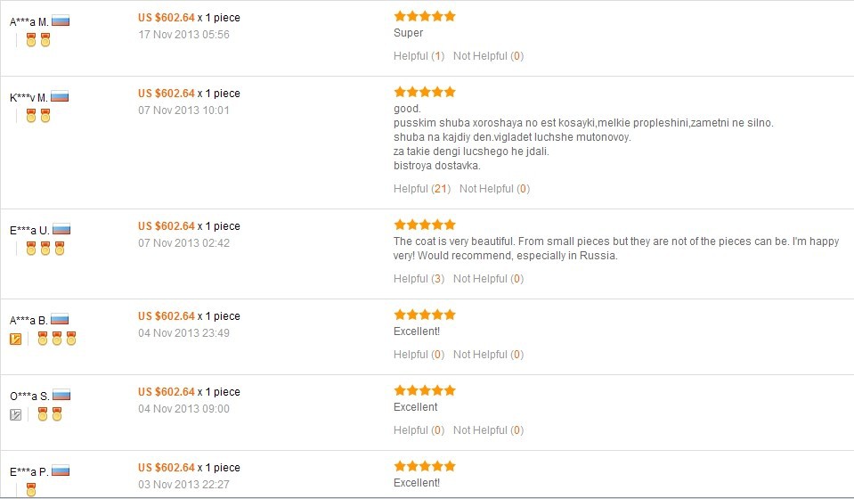This screenshot has width=854, height=499.
Task: Click the Russian flag beside A***a M.
Action: [x=61, y=20]
